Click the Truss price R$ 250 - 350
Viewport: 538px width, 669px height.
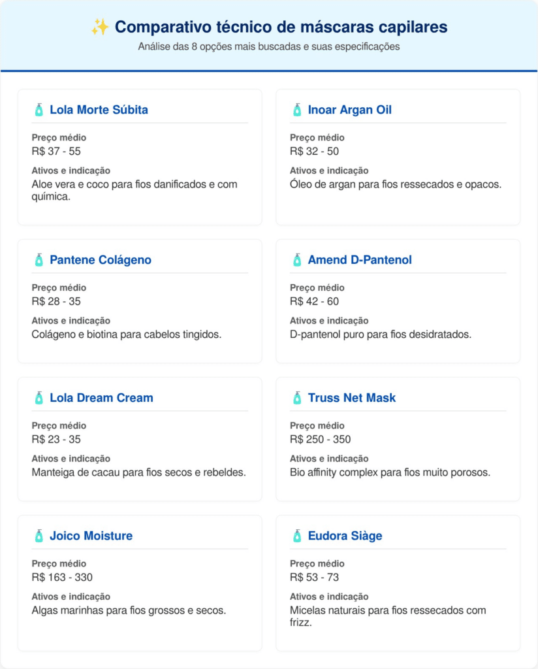[x=320, y=439]
